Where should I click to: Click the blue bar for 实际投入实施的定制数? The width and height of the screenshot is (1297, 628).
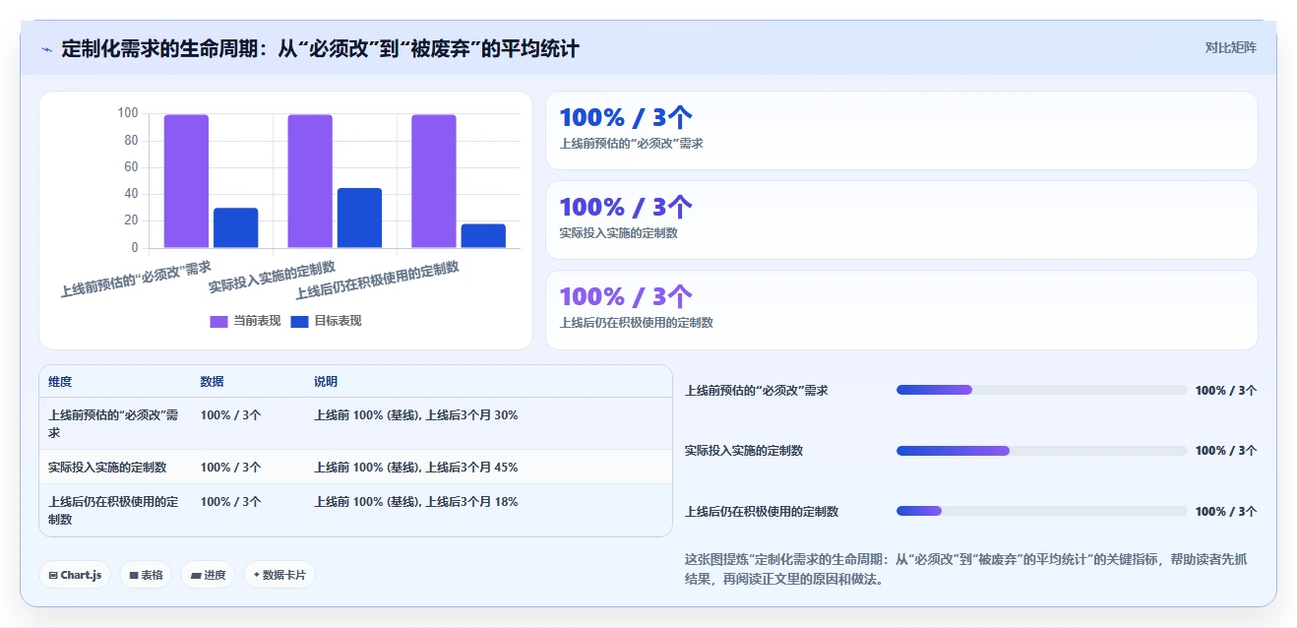coord(359,219)
